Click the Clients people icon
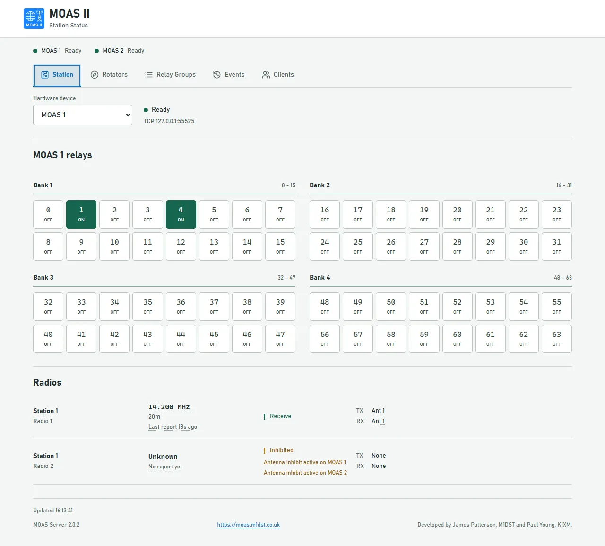The width and height of the screenshot is (605, 546). click(x=266, y=75)
